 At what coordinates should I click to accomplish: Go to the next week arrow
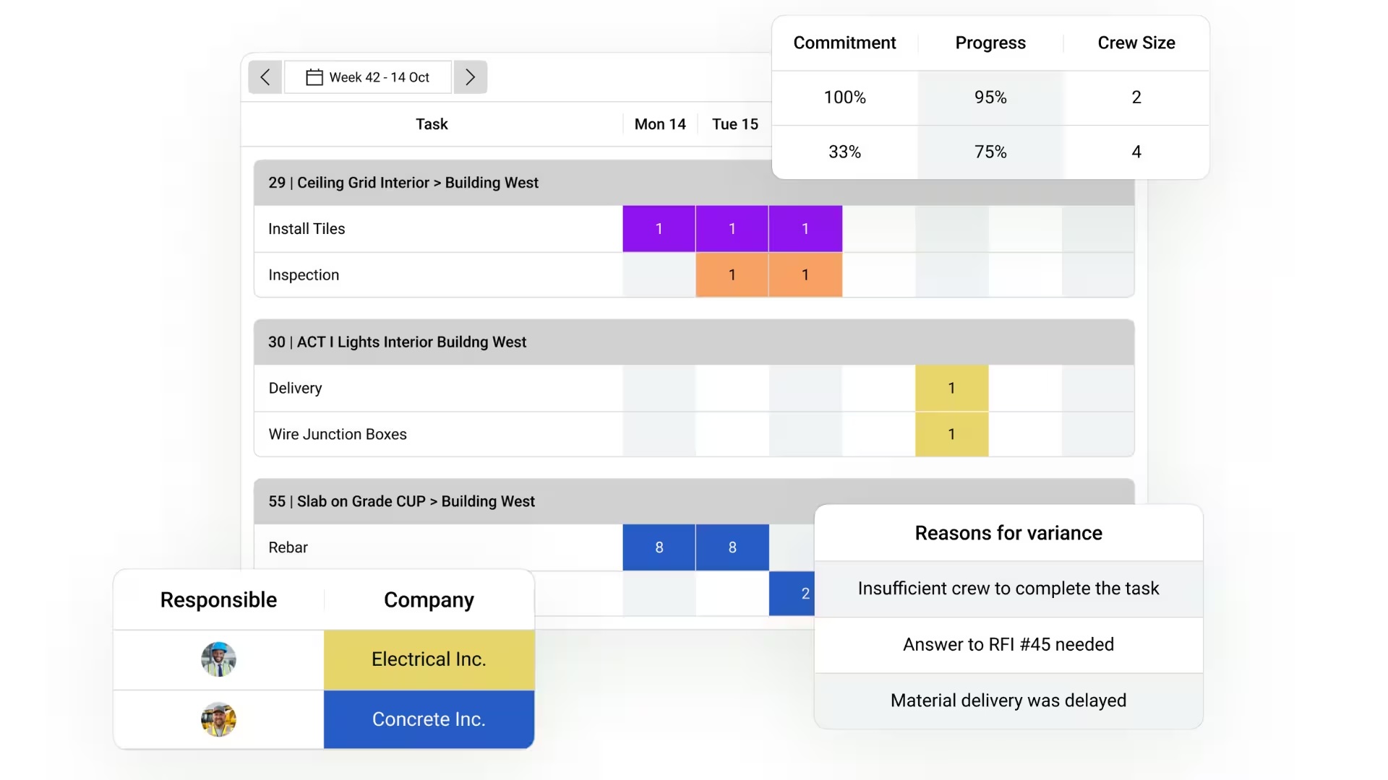coord(471,77)
